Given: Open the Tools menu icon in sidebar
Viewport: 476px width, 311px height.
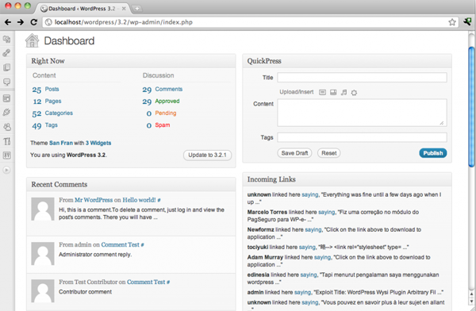Looking at the screenshot, I should [x=6, y=141].
